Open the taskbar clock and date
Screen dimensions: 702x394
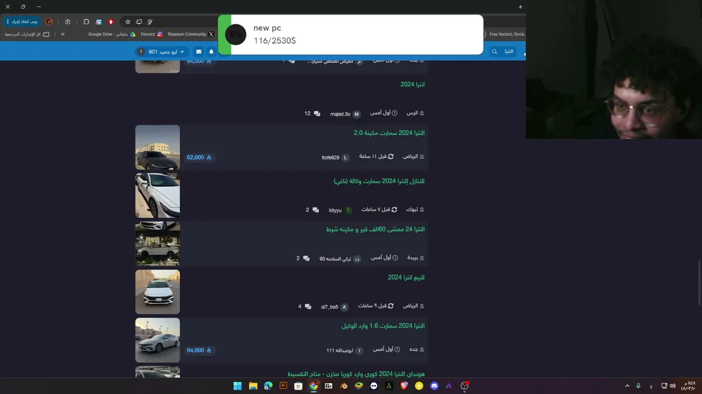click(688, 386)
